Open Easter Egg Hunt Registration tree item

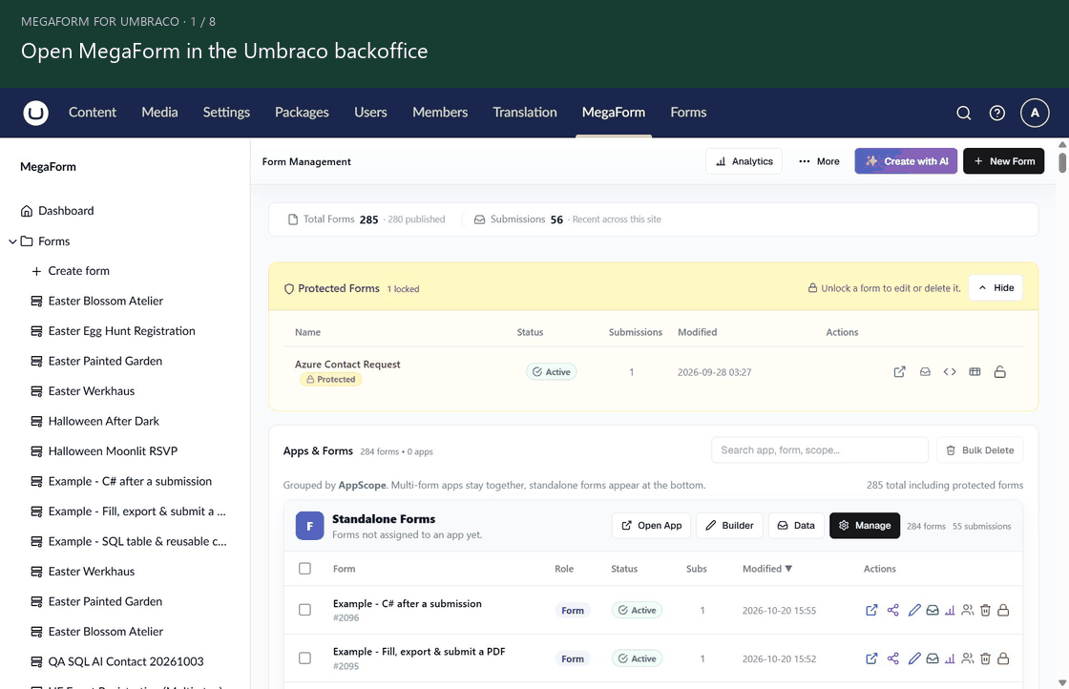click(114, 331)
